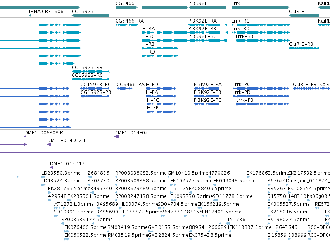Viewport: 330px width, 241px height.
Task: Open the Pi3K92E-PB protein feature
Action: point(206,96)
